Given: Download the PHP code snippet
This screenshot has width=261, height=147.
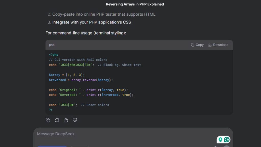Looking at the screenshot, I should pyautogui.click(x=218, y=45).
